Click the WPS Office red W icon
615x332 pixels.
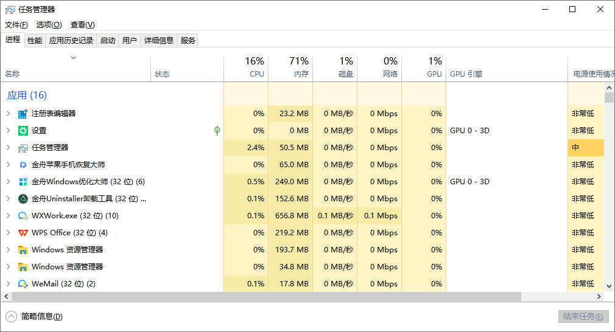click(23, 233)
